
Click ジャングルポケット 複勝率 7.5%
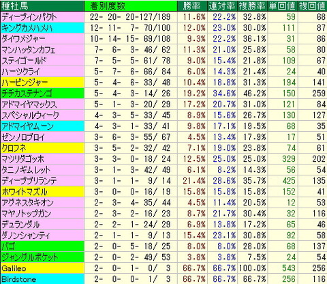pyautogui.click(x=257, y=257)
